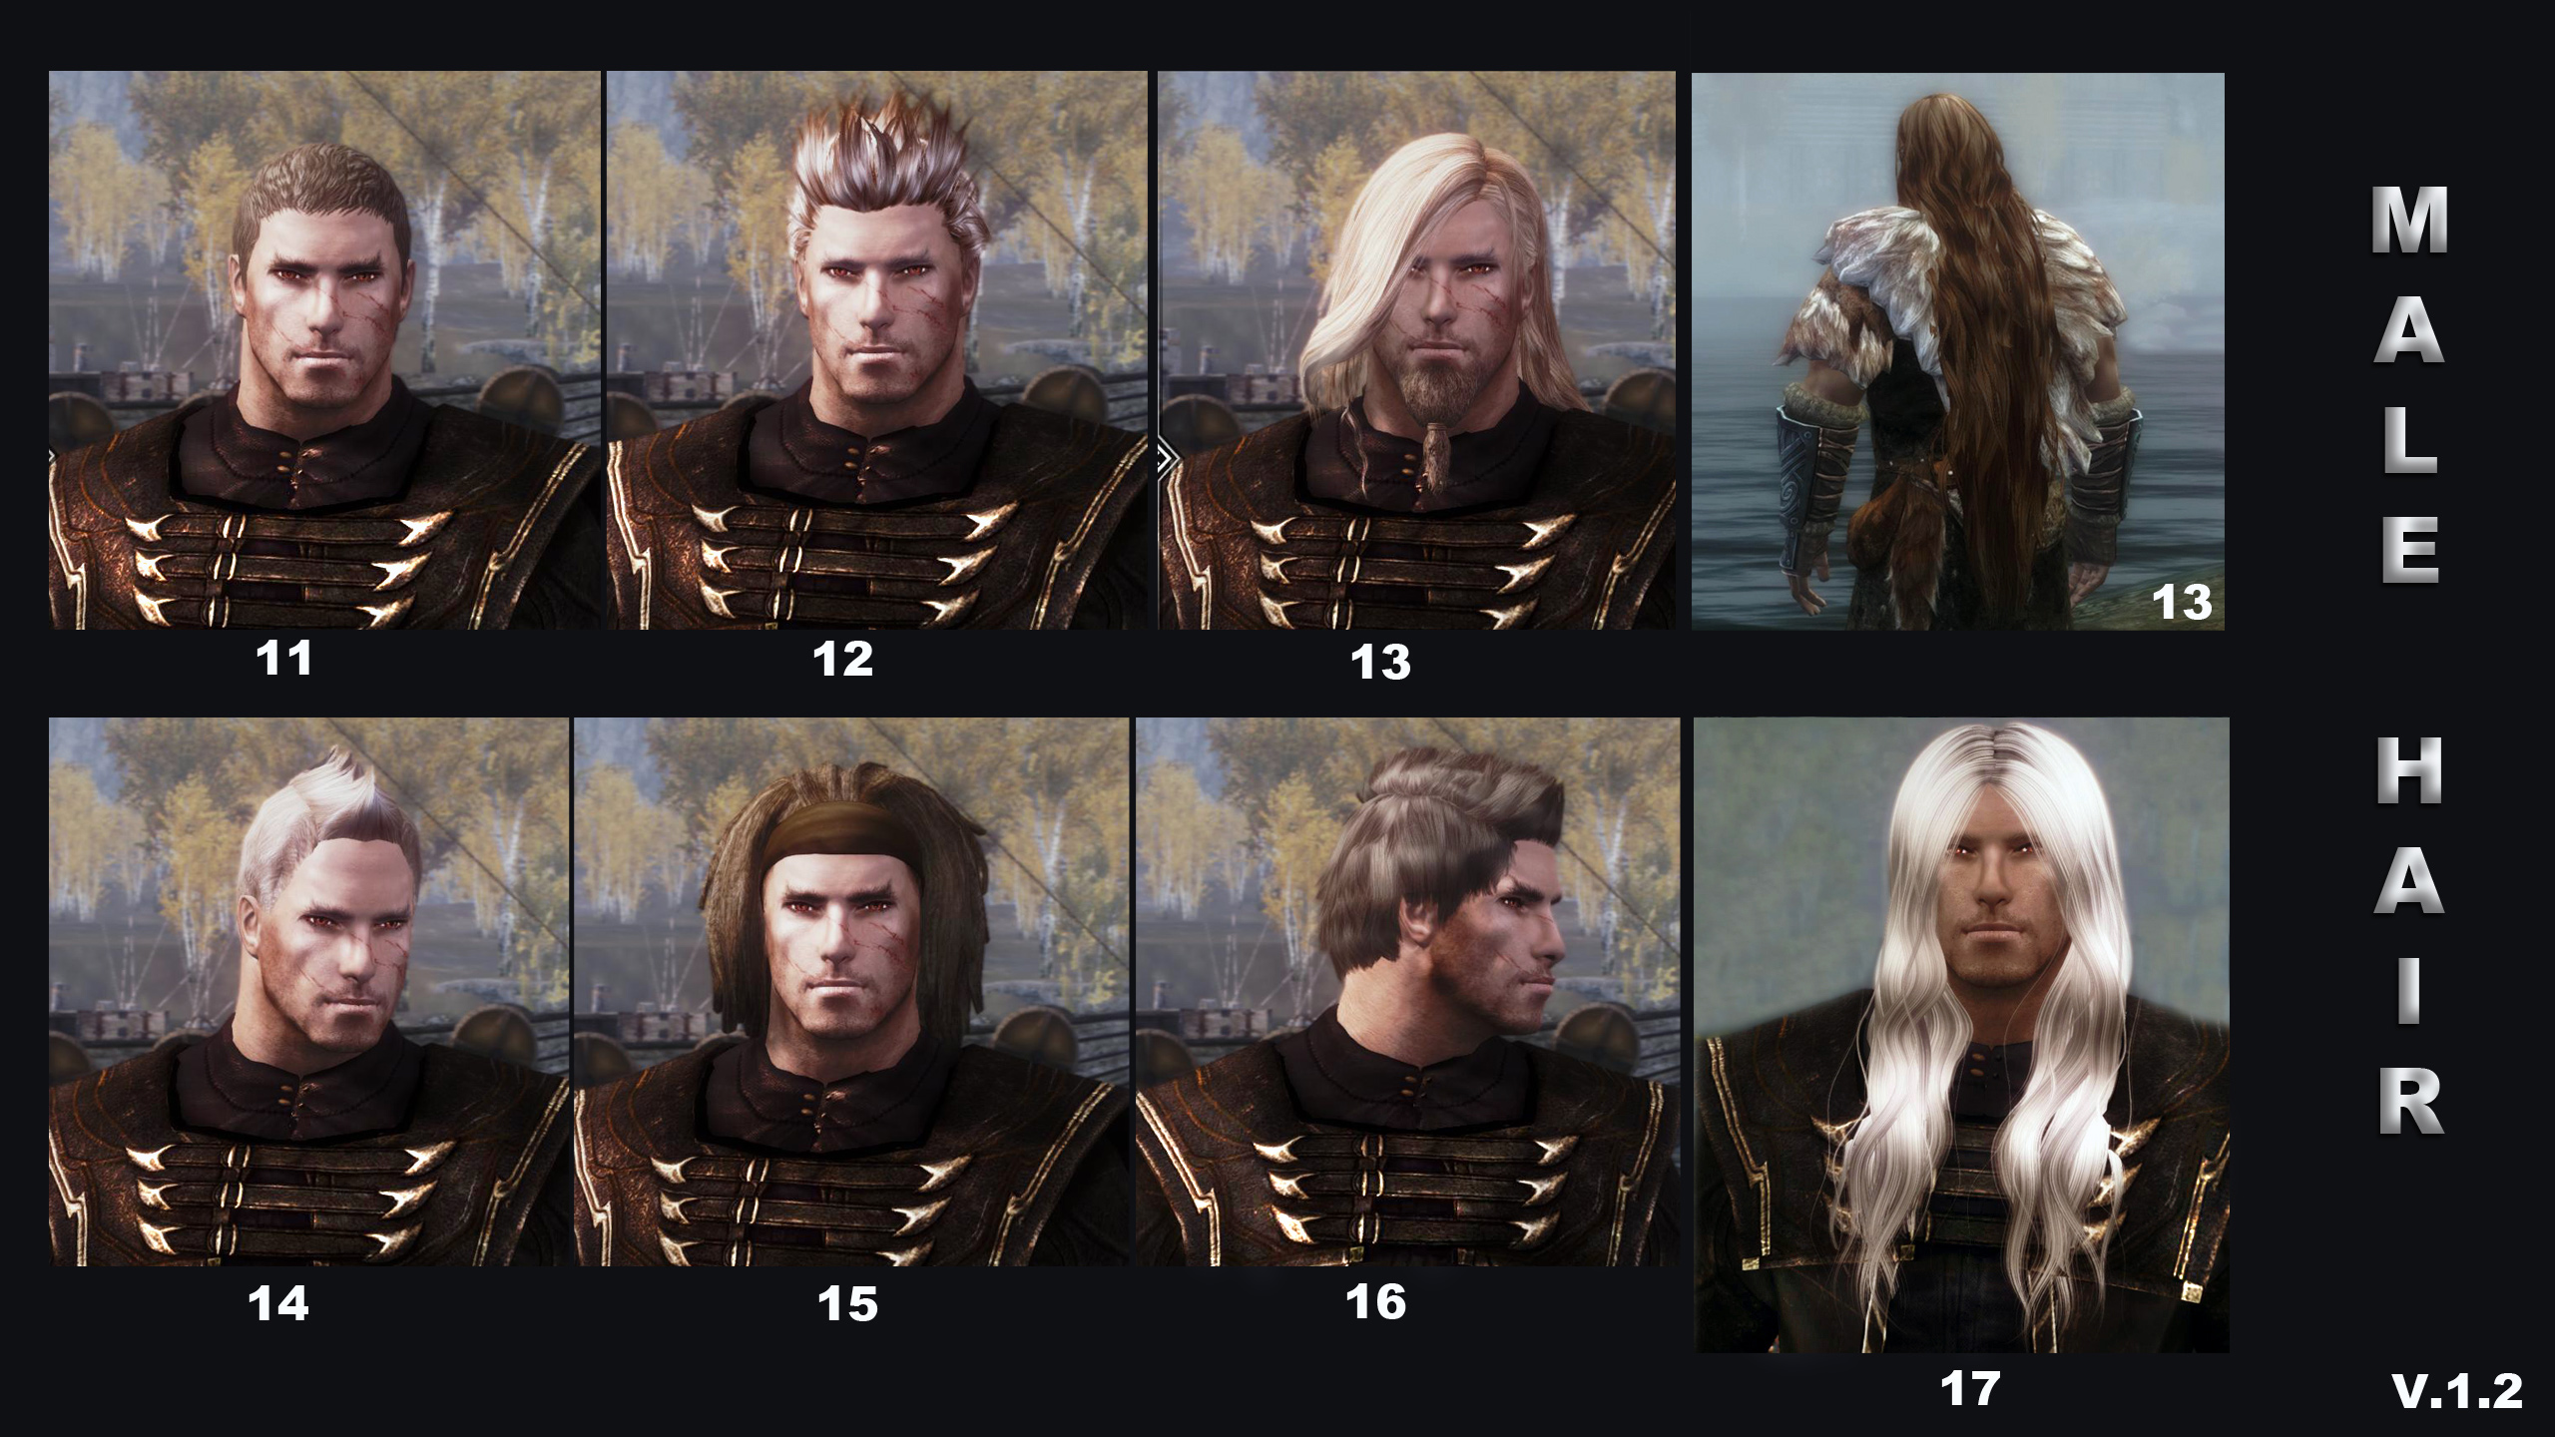The image size is (2555, 1437).
Task: Select hairstyle 11 short cropped hair thumbnail
Action: click(x=324, y=349)
